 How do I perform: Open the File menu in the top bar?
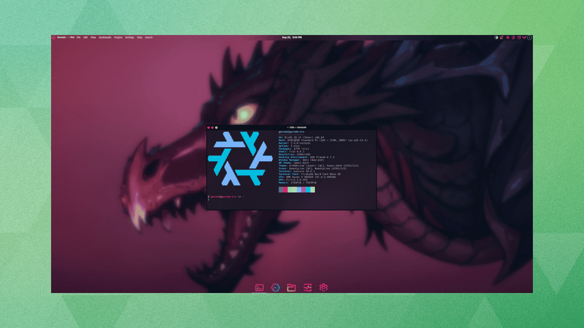click(x=78, y=37)
